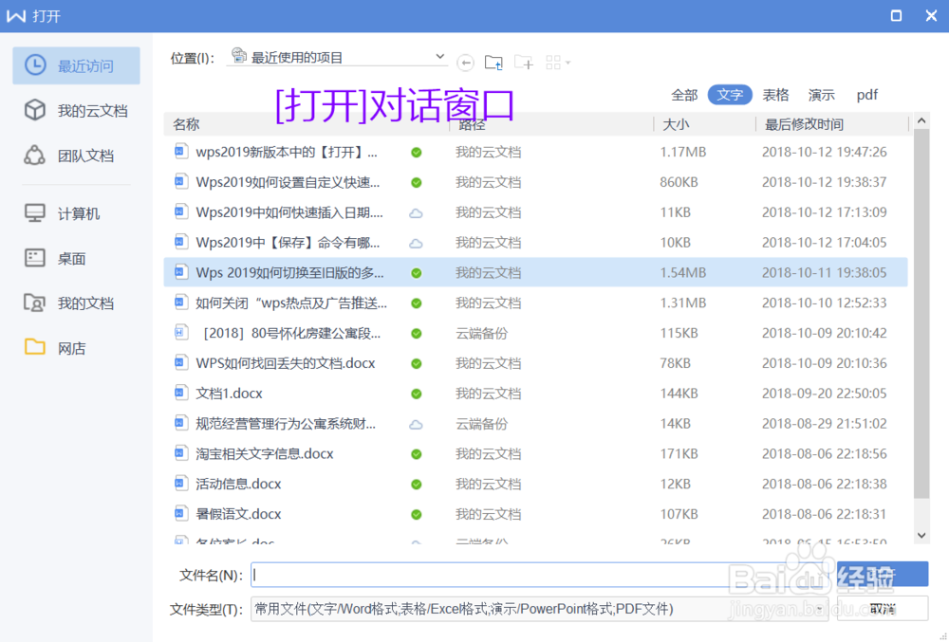949x642 pixels.
Task: Click cloud status icon of Wps2019中如何快速插入日期
Action: (x=417, y=212)
